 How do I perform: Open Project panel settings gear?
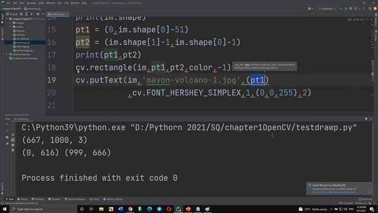point(38,14)
